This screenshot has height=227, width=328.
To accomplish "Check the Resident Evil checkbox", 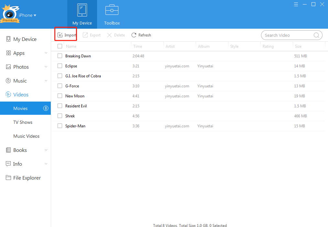I will tap(60, 106).
